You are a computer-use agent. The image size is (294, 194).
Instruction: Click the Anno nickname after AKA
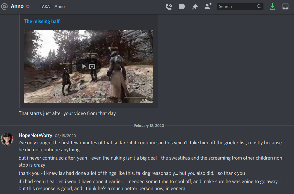click(59, 6)
